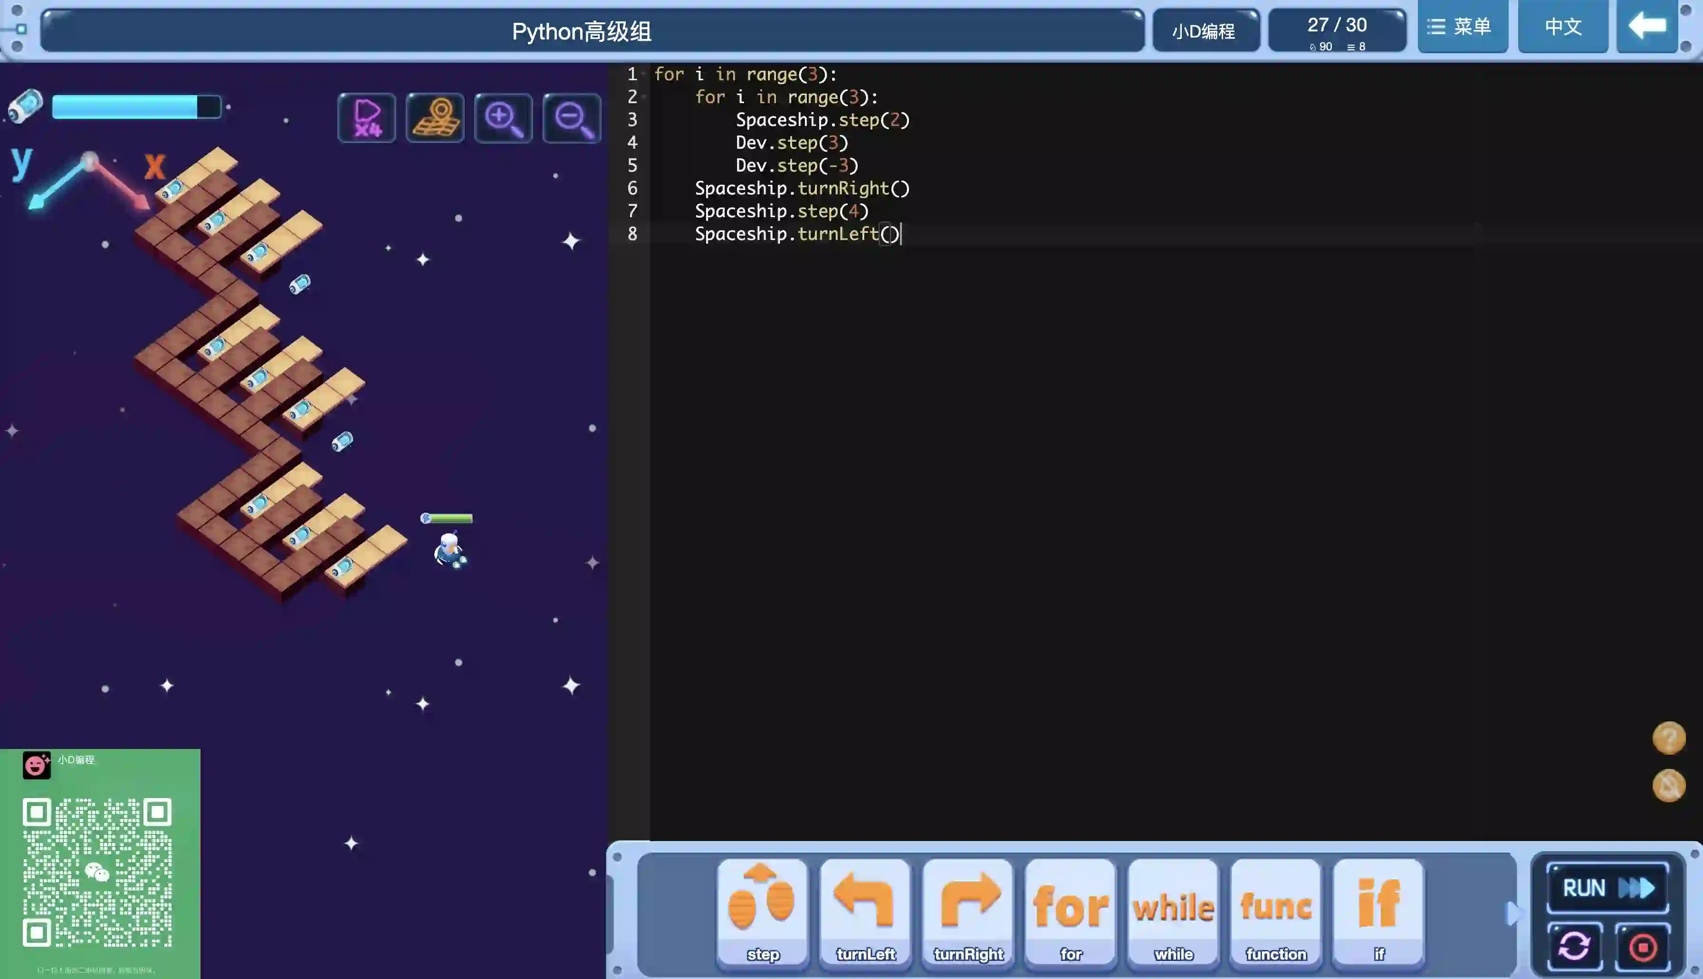Add a for loop block

tap(1071, 911)
